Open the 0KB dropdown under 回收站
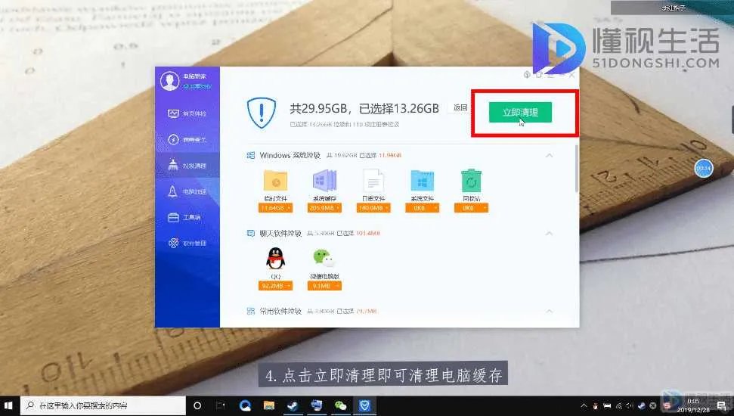 (x=471, y=208)
